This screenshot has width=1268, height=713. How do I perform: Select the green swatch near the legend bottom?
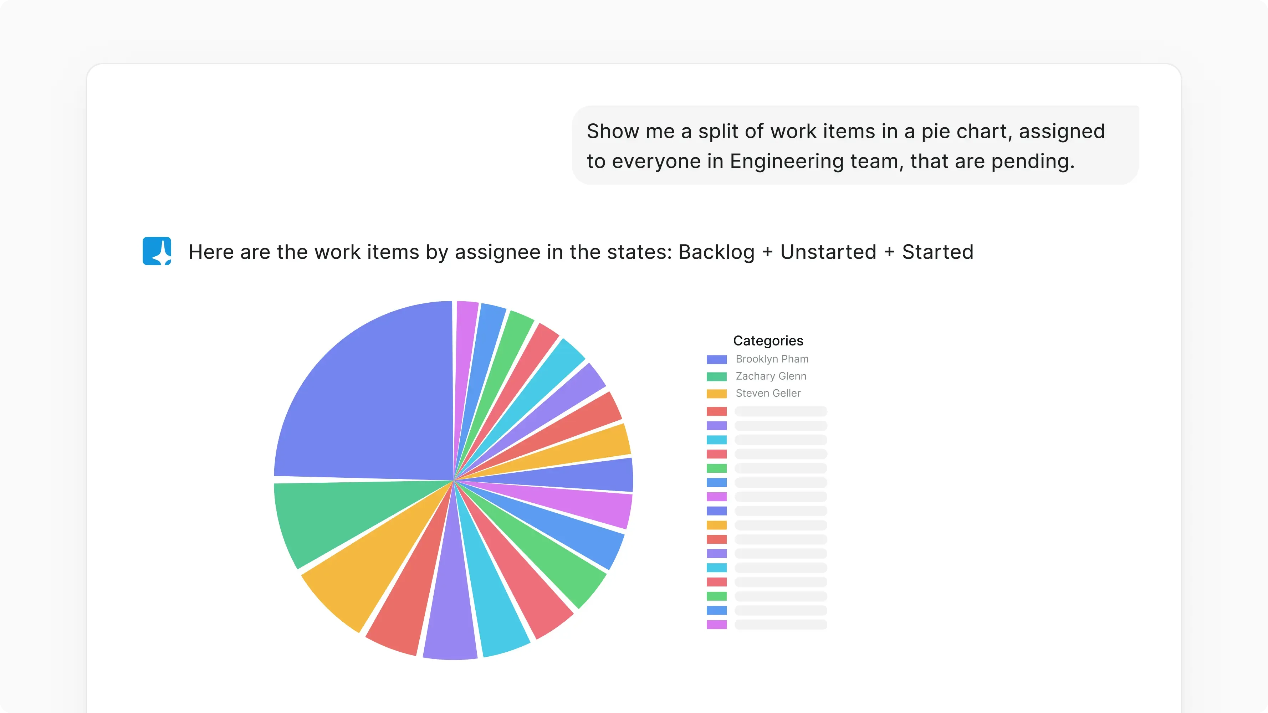[x=716, y=596]
